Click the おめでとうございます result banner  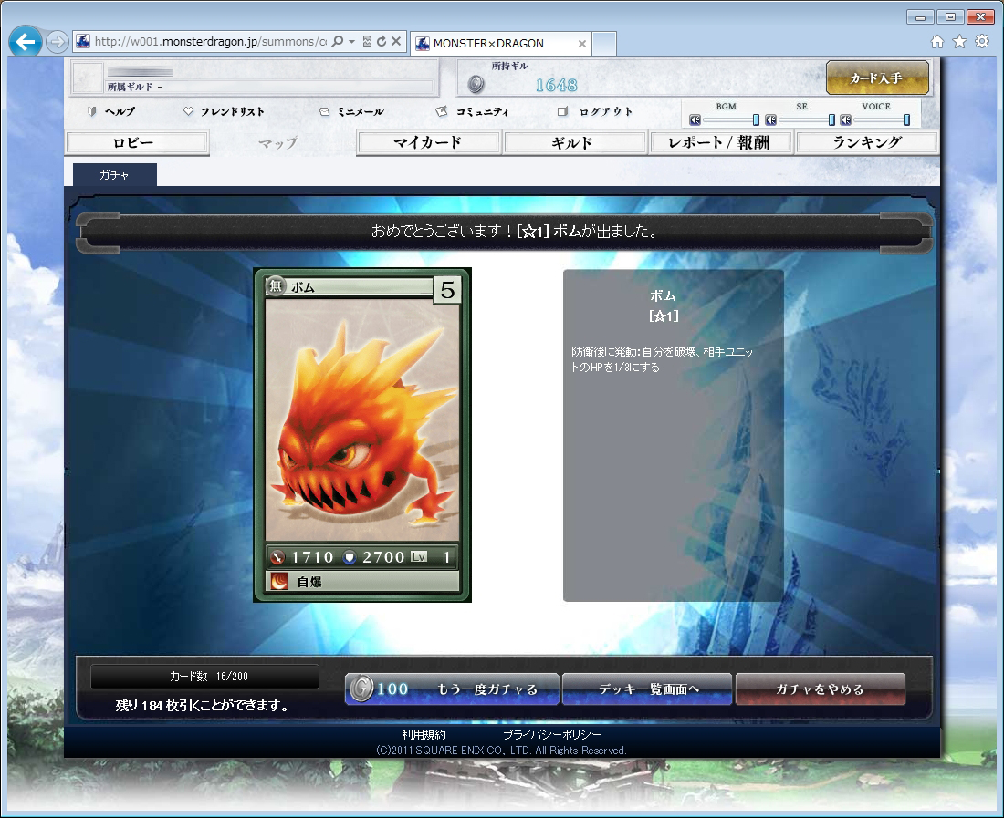click(x=504, y=231)
